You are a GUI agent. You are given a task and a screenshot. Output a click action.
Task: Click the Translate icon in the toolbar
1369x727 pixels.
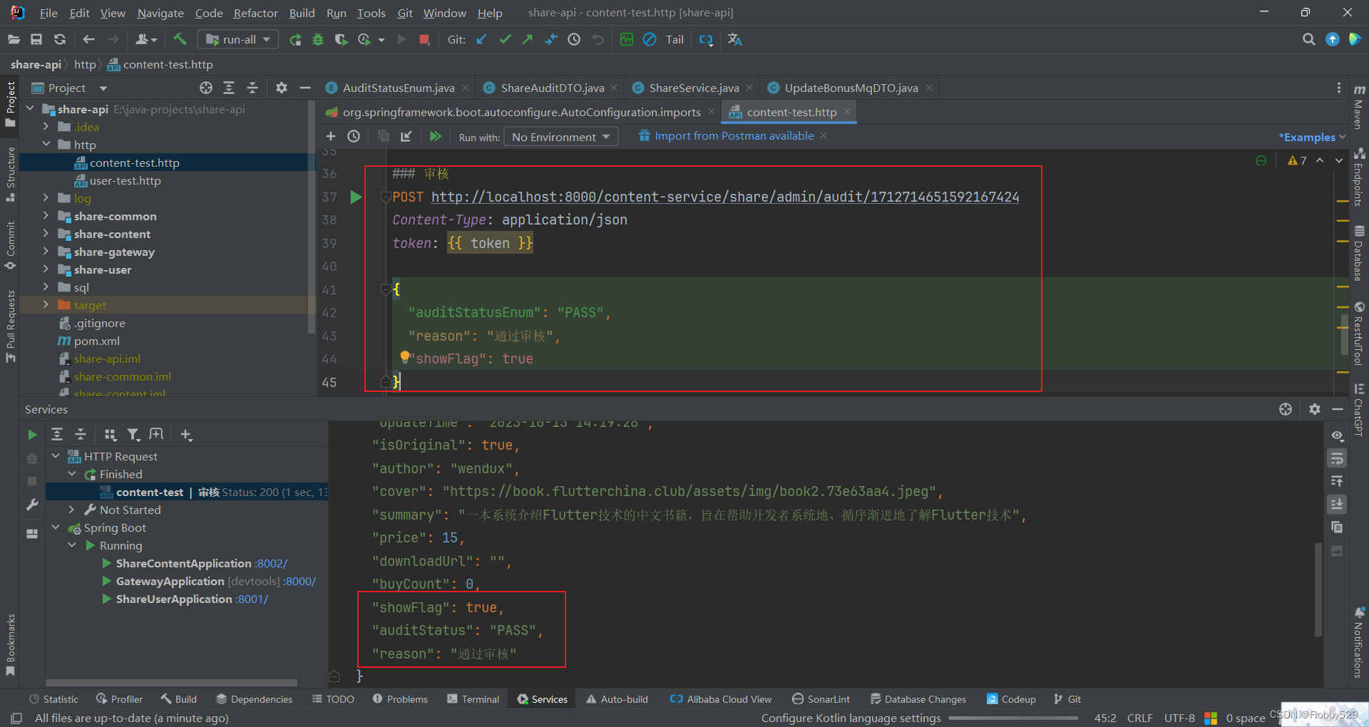click(x=734, y=40)
